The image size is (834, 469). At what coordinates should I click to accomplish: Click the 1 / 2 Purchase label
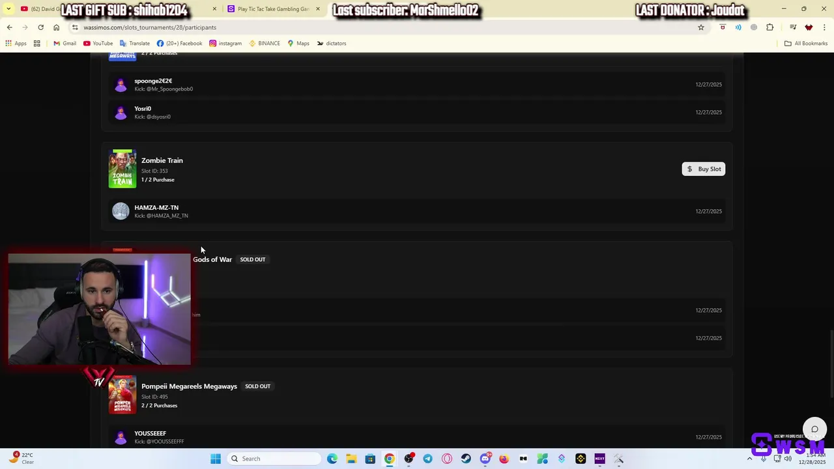pyautogui.click(x=158, y=180)
